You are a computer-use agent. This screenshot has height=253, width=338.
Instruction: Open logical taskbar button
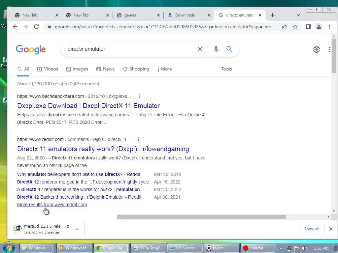[221, 248]
